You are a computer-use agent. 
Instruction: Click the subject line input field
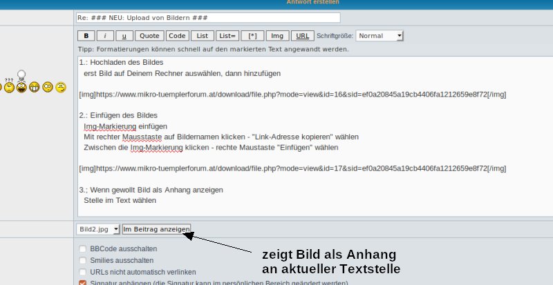point(208,17)
